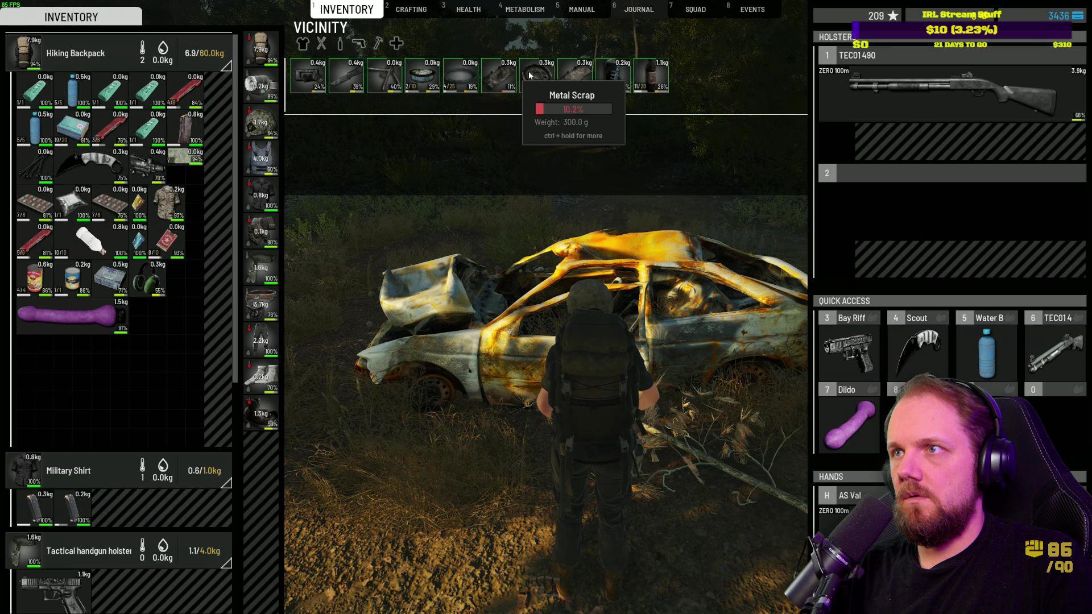Switch to the Crafting tab
Viewport: 1092px width, 614px height.
point(411,10)
